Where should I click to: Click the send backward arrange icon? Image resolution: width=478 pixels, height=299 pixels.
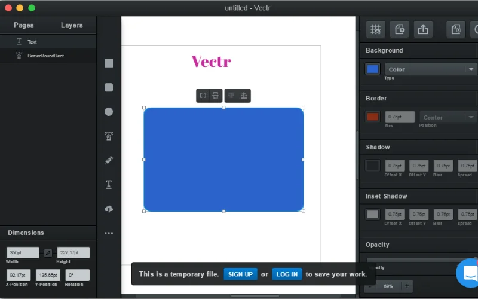point(231,96)
